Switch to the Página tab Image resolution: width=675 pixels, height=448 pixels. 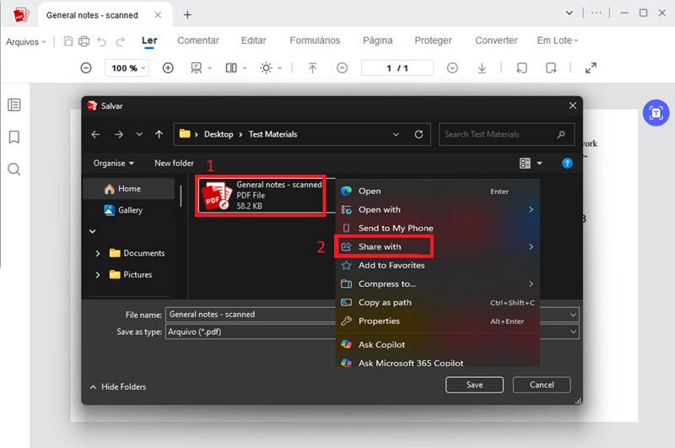click(x=377, y=40)
